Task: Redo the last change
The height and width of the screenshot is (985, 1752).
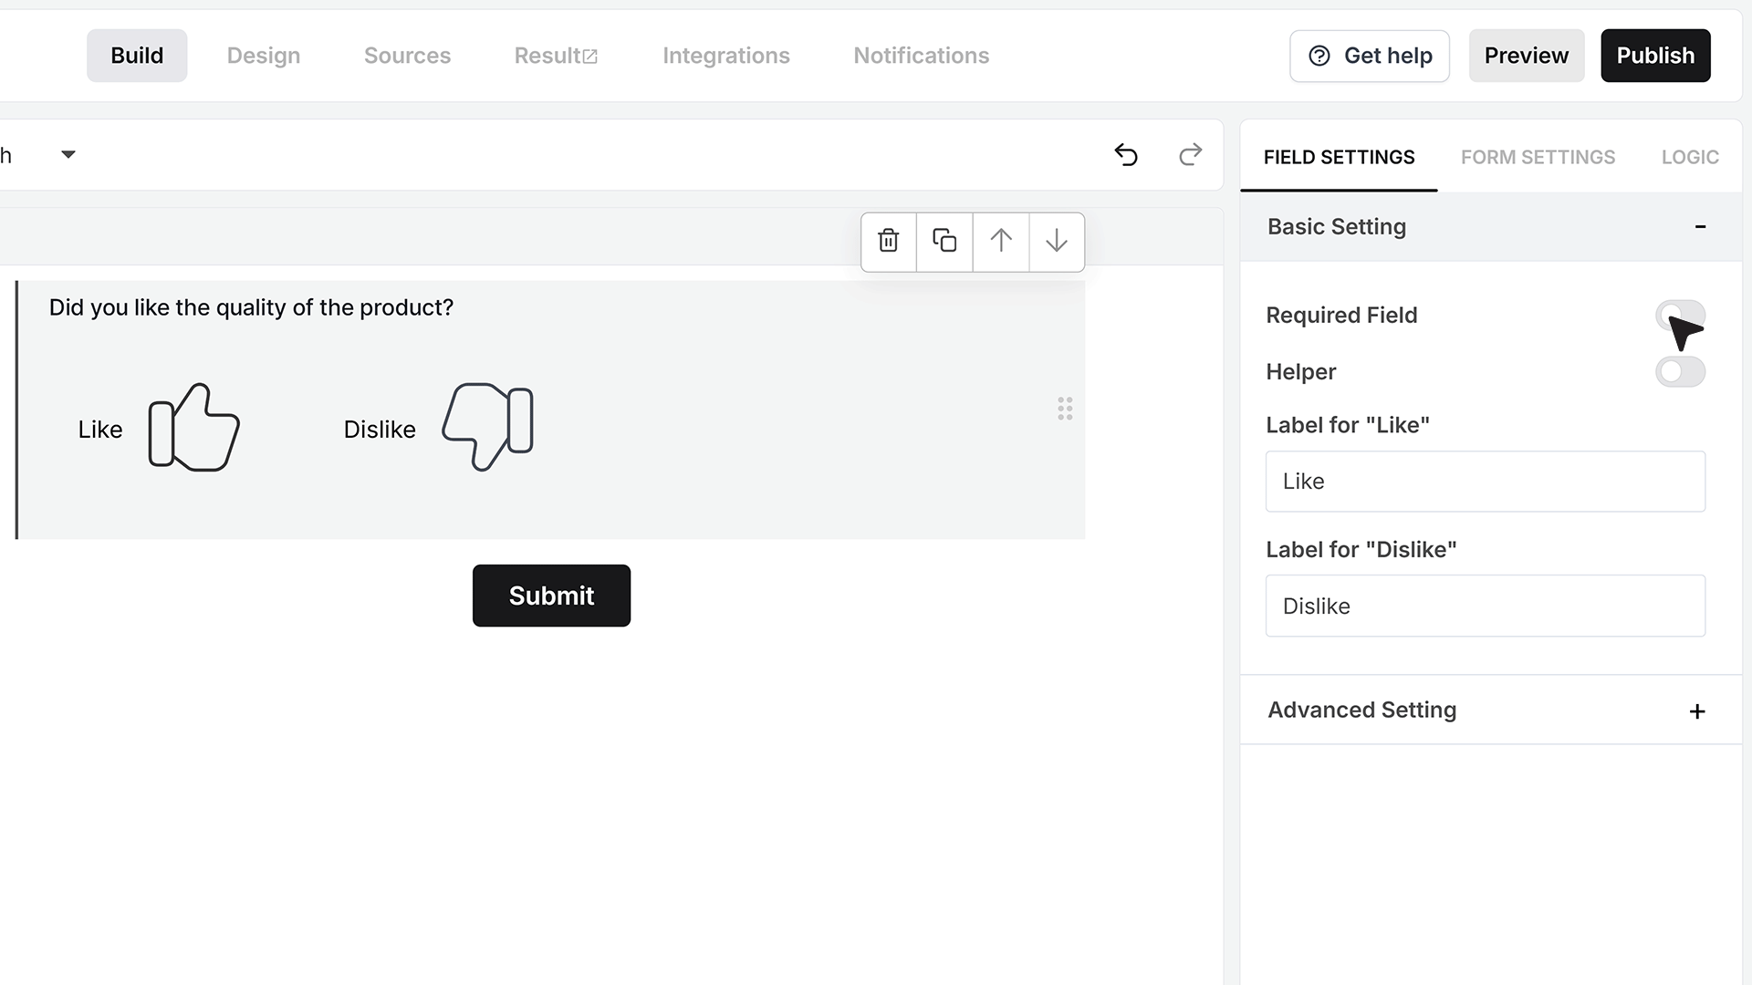Action: (x=1190, y=155)
